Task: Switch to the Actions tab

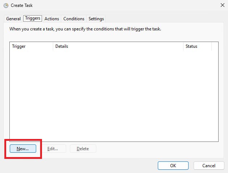Action: pyautogui.click(x=52, y=19)
